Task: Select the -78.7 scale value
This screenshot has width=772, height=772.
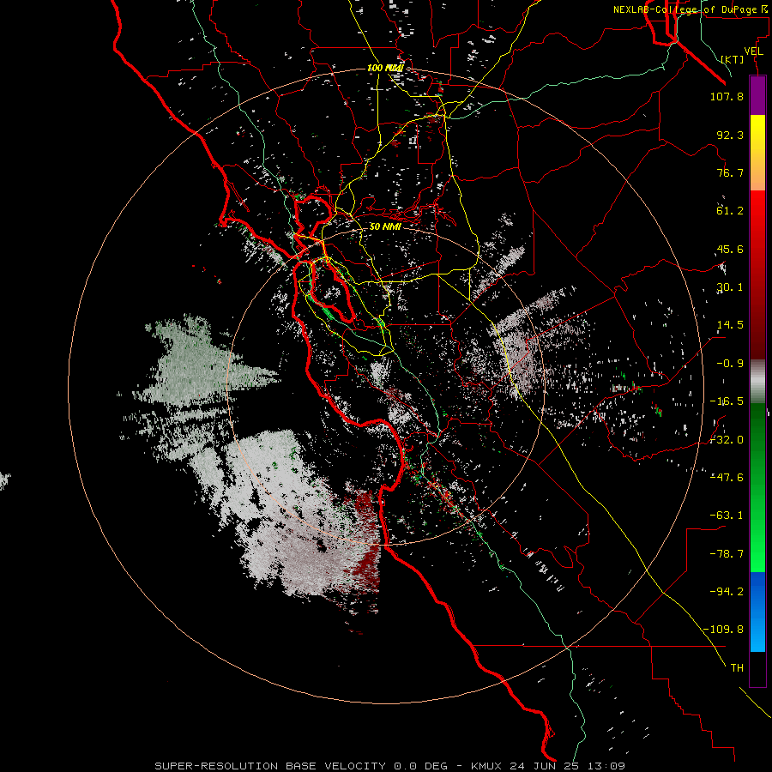Action: tap(727, 554)
